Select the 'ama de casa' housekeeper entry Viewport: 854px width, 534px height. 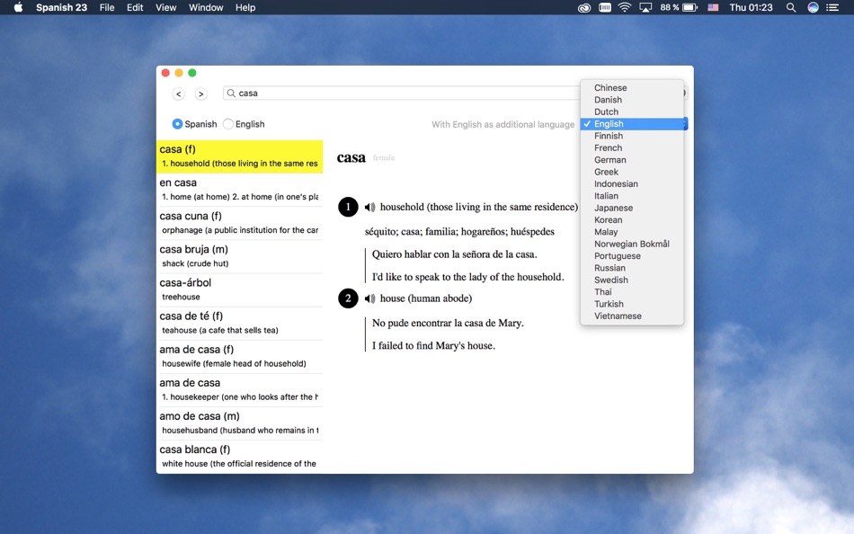240,389
